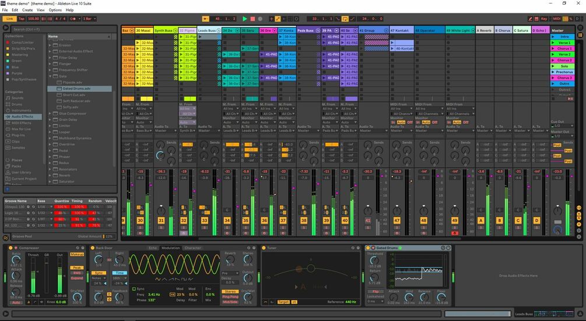Toggle the MIDI map mode button
This screenshot has height=321, width=586.
pos(556,19)
